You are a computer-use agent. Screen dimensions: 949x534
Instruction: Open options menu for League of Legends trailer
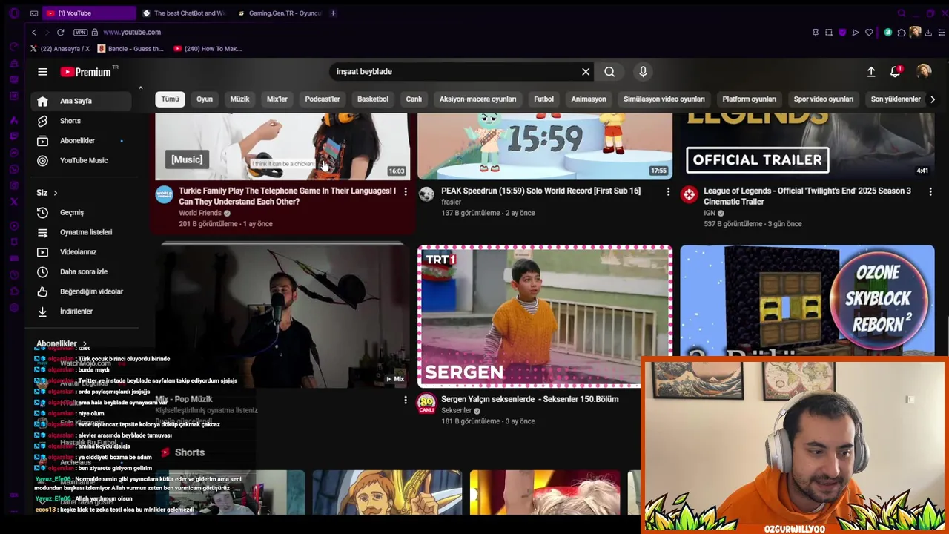(x=930, y=192)
